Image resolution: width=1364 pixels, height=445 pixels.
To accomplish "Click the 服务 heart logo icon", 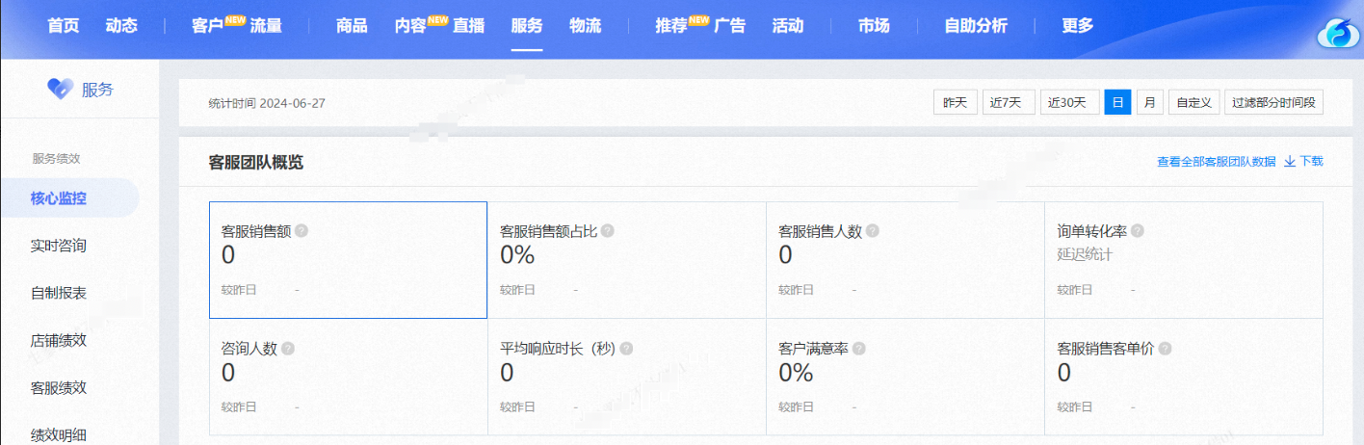I will click(x=61, y=89).
